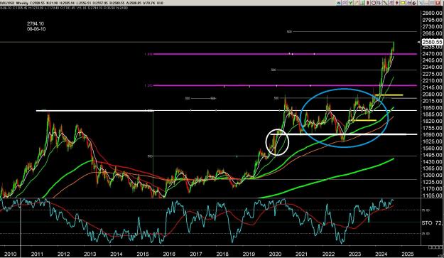Click the red down arrow toolbar icon
Image resolution: width=444 pixels, height=258 pixels.
[397, 3]
